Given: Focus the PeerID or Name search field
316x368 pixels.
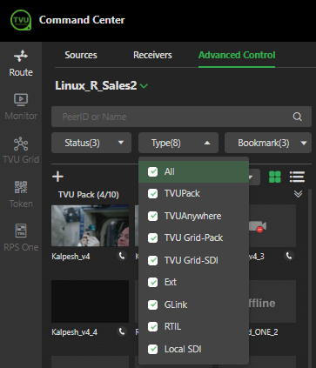Looking at the screenshot, I should (x=181, y=117).
